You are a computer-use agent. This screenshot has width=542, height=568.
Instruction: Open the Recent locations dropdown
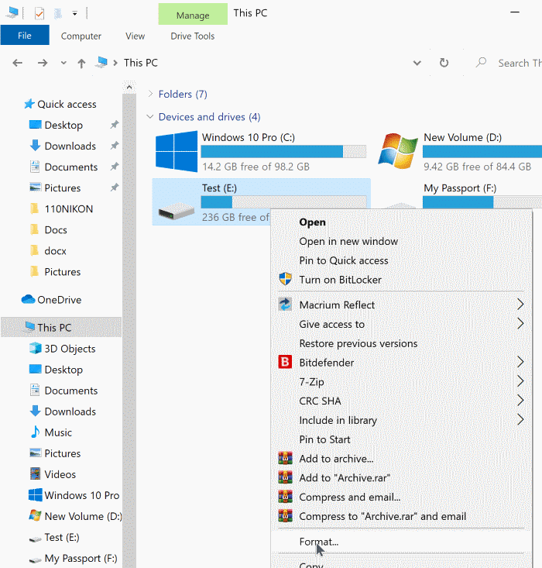63,63
